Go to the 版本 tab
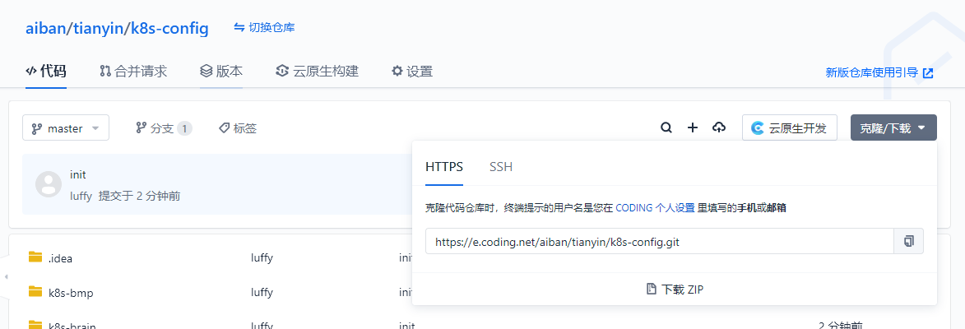Screen dimensions: 965x329 tap(221, 72)
